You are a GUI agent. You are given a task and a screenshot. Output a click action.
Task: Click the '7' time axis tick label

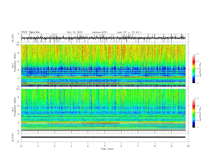pos(138,146)
